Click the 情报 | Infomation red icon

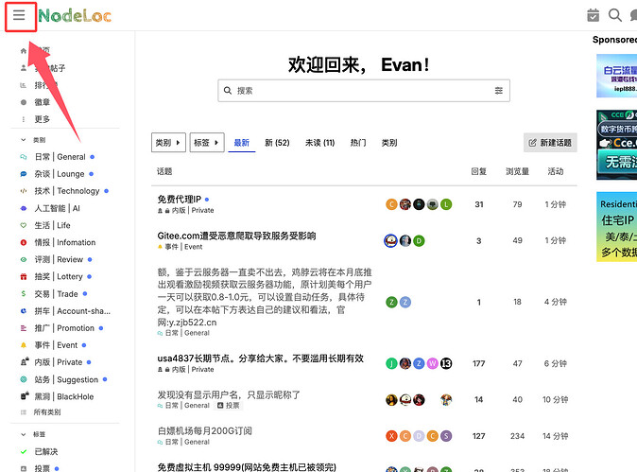tap(24, 242)
